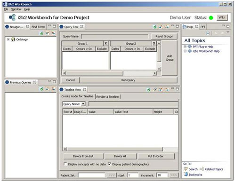Click the Query Name input field in Query Tool
235x182 pixels.
pos(114,37)
